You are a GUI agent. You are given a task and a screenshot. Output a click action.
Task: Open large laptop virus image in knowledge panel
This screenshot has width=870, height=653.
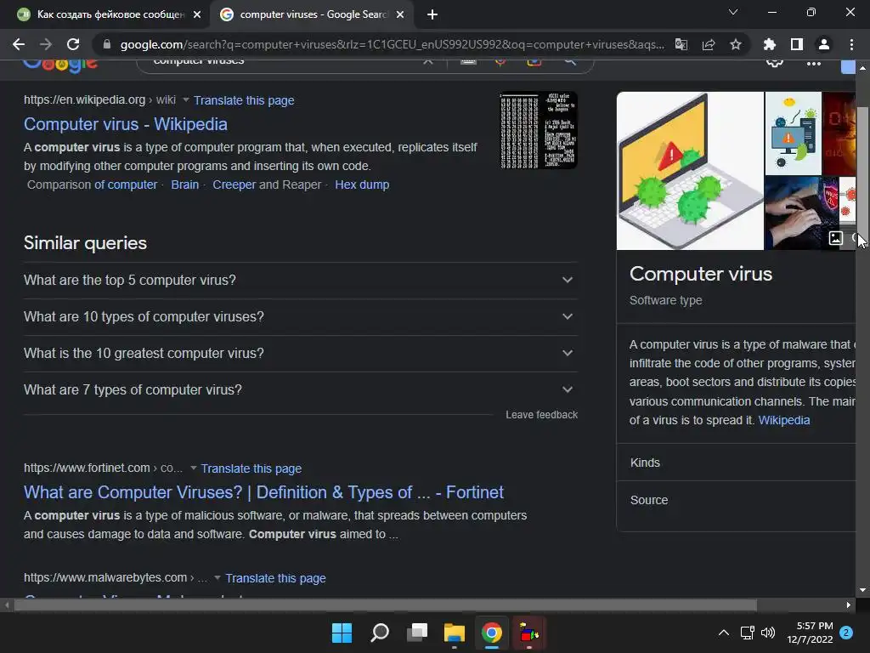click(x=690, y=171)
